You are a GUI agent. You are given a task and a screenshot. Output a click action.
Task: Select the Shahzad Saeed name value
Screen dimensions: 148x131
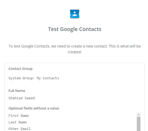(22, 98)
